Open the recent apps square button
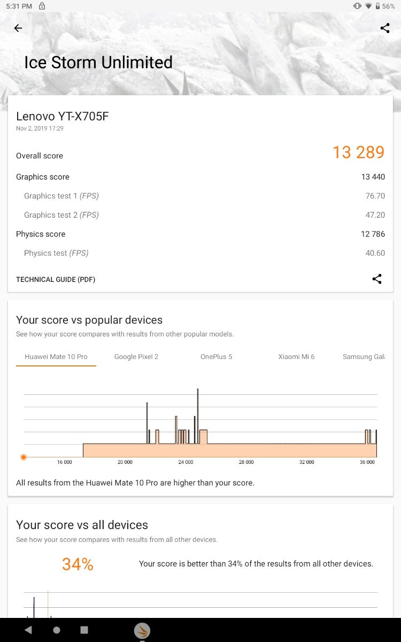 [84, 630]
